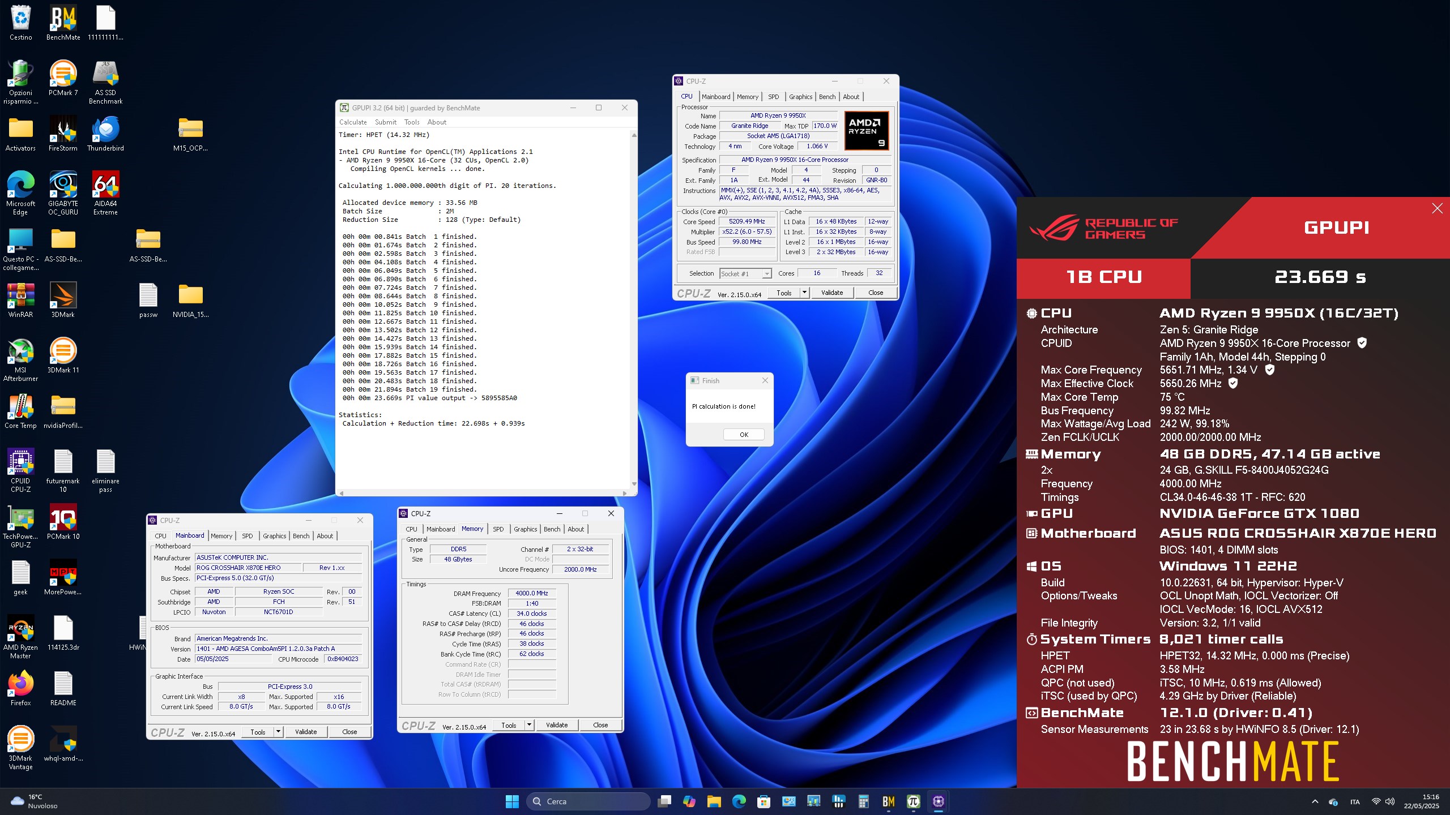Open the volume speaker tray icon
This screenshot has width=1450, height=815.
click(1390, 801)
